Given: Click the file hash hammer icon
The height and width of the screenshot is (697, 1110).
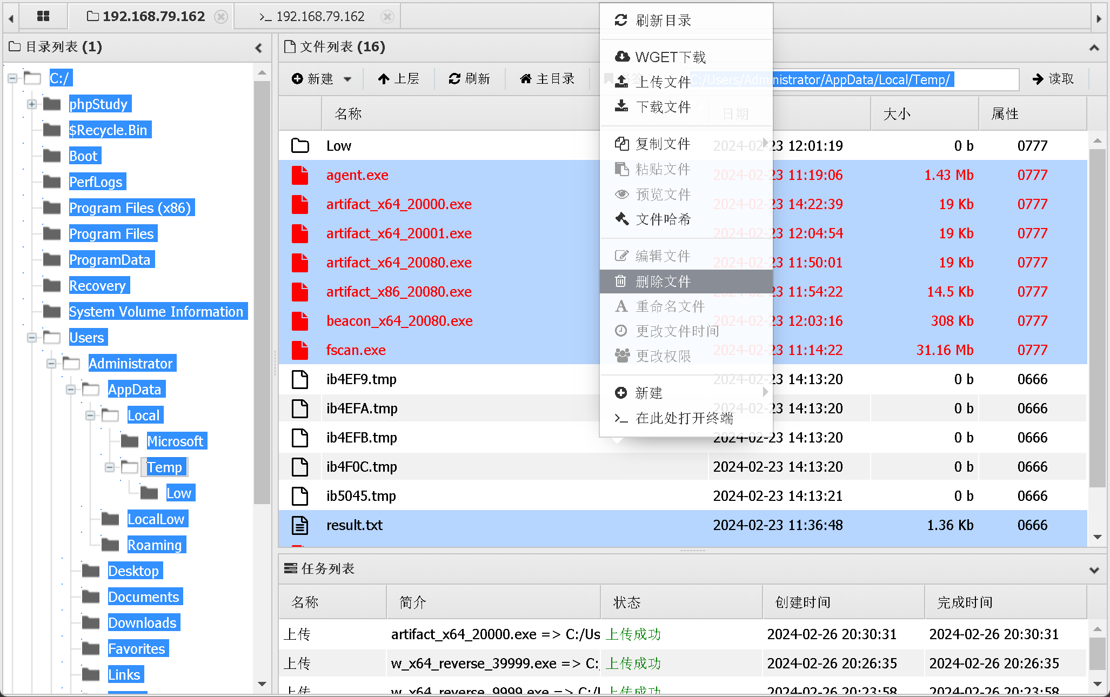Looking at the screenshot, I should [622, 219].
